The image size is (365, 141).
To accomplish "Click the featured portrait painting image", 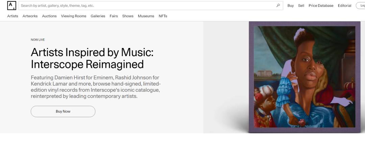I will pyautogui.click(x=304, y=77).
